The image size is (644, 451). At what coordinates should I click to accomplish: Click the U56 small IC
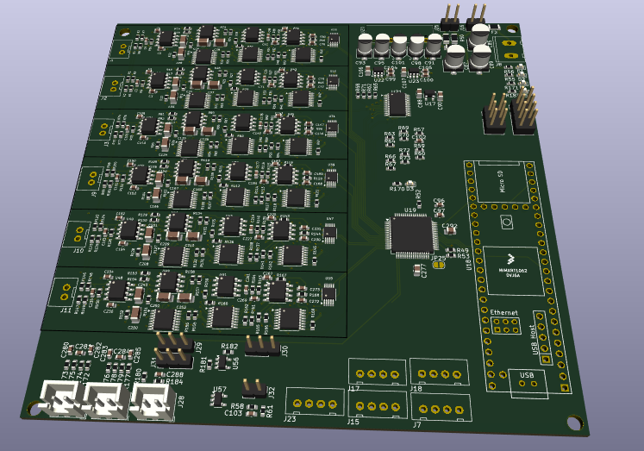click(x=223, y=362)
